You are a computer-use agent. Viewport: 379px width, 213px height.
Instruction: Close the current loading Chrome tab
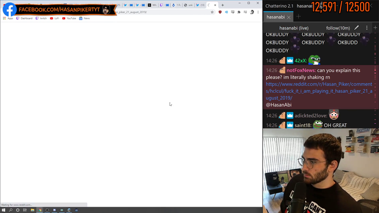[215, 5]
